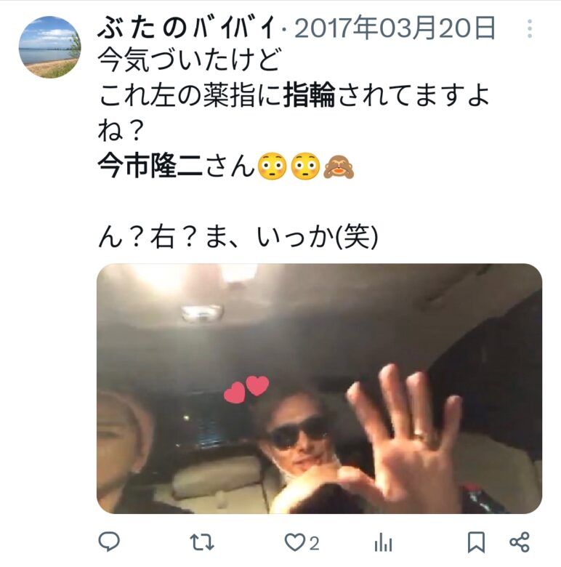Click the first flushed face emoji
The height and width of the screenshot is (567, 561).
pyautogui.click(x=272, y=166)
